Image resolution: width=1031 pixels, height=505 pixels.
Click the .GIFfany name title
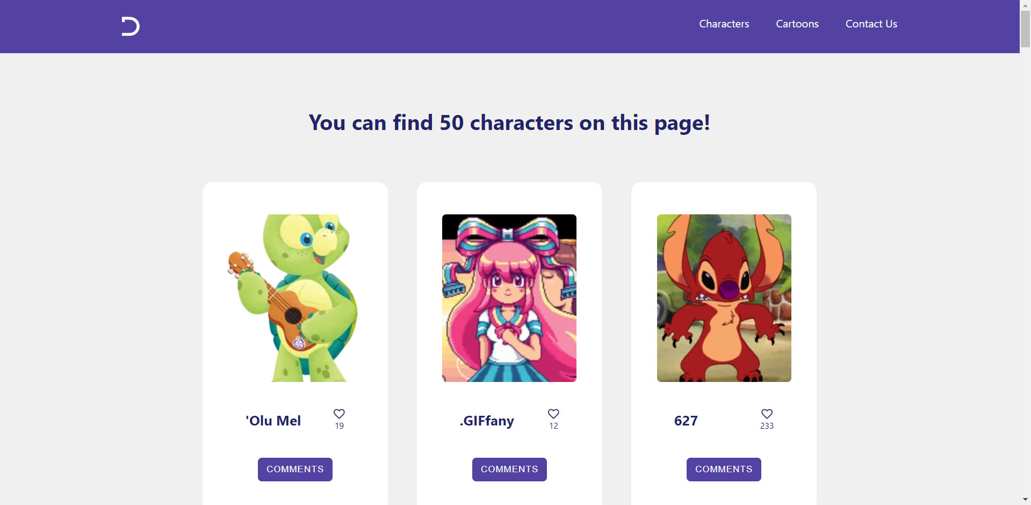click(x=487, y=421)
